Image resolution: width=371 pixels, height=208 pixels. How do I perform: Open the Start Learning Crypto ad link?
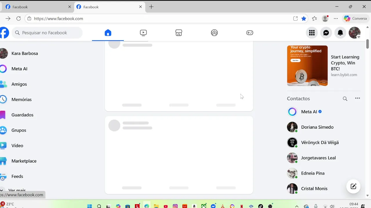pos(345,63)
